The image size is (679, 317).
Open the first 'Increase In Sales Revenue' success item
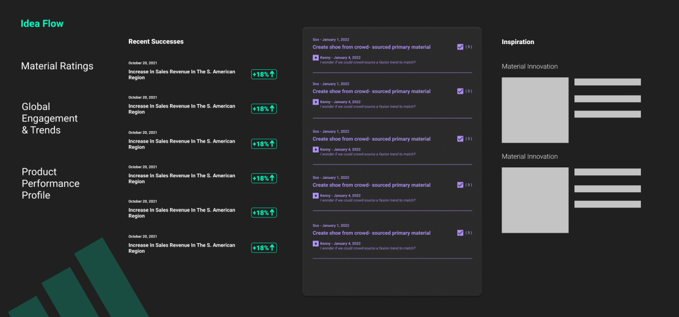pos(182,75)
